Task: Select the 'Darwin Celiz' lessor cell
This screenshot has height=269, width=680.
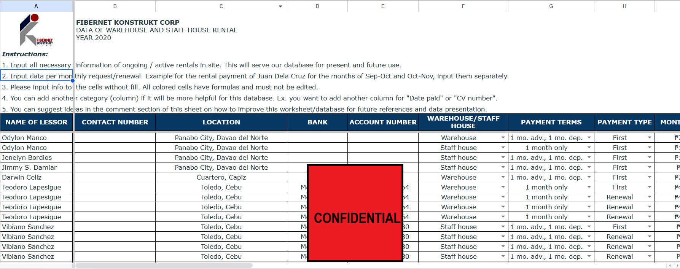Action: [36, 177]
